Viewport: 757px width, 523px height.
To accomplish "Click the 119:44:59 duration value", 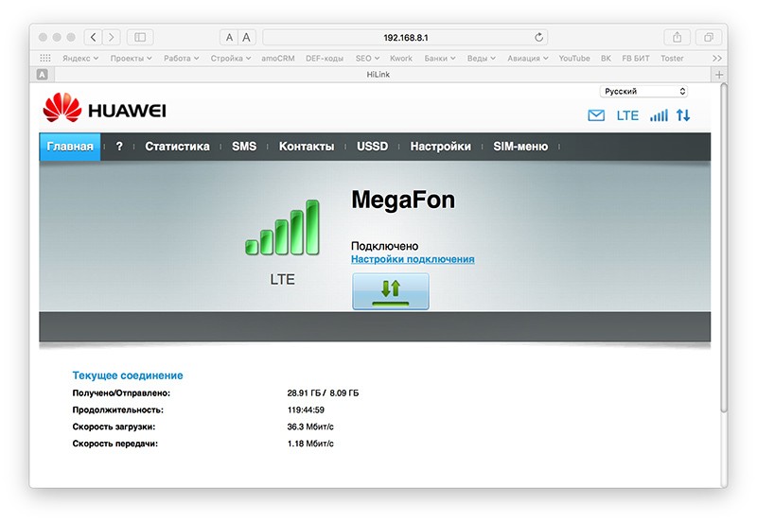I will (x=306, y=410).
